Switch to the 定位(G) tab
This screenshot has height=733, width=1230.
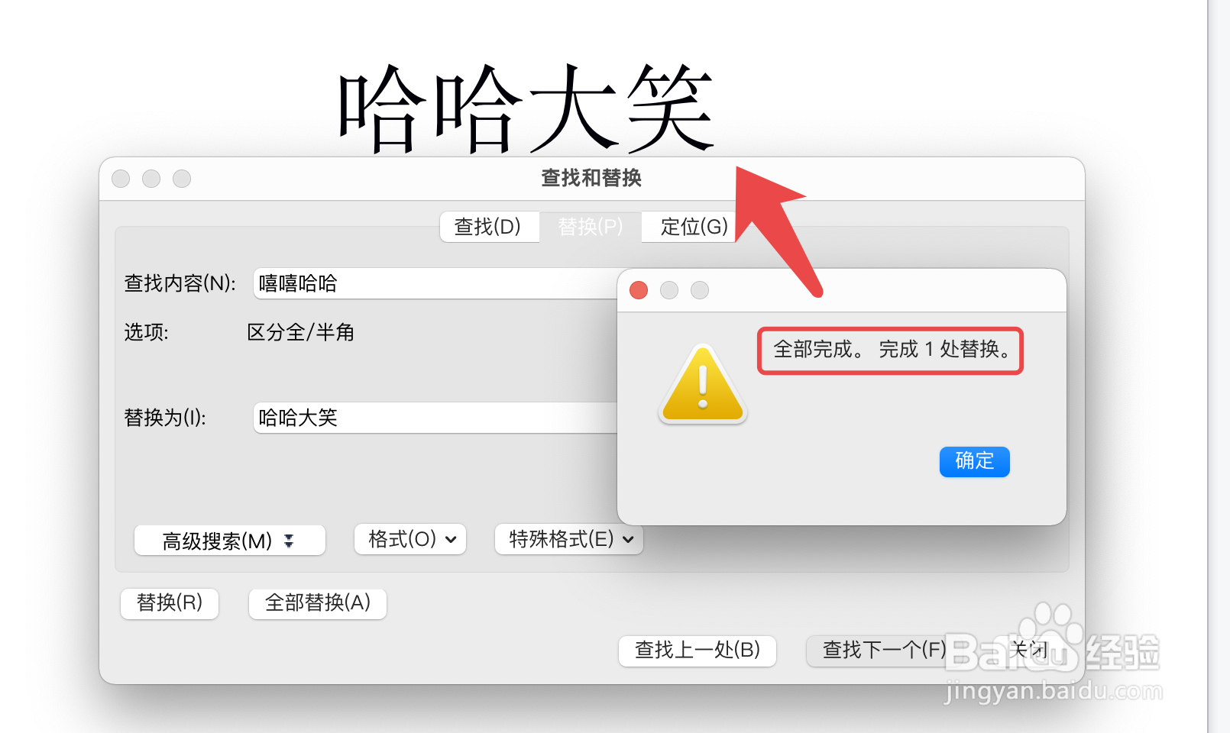pos(692,227)
